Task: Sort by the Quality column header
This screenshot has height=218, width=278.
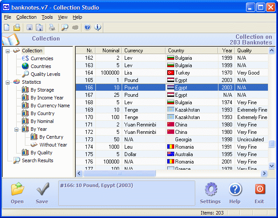Action: point(251,51)
